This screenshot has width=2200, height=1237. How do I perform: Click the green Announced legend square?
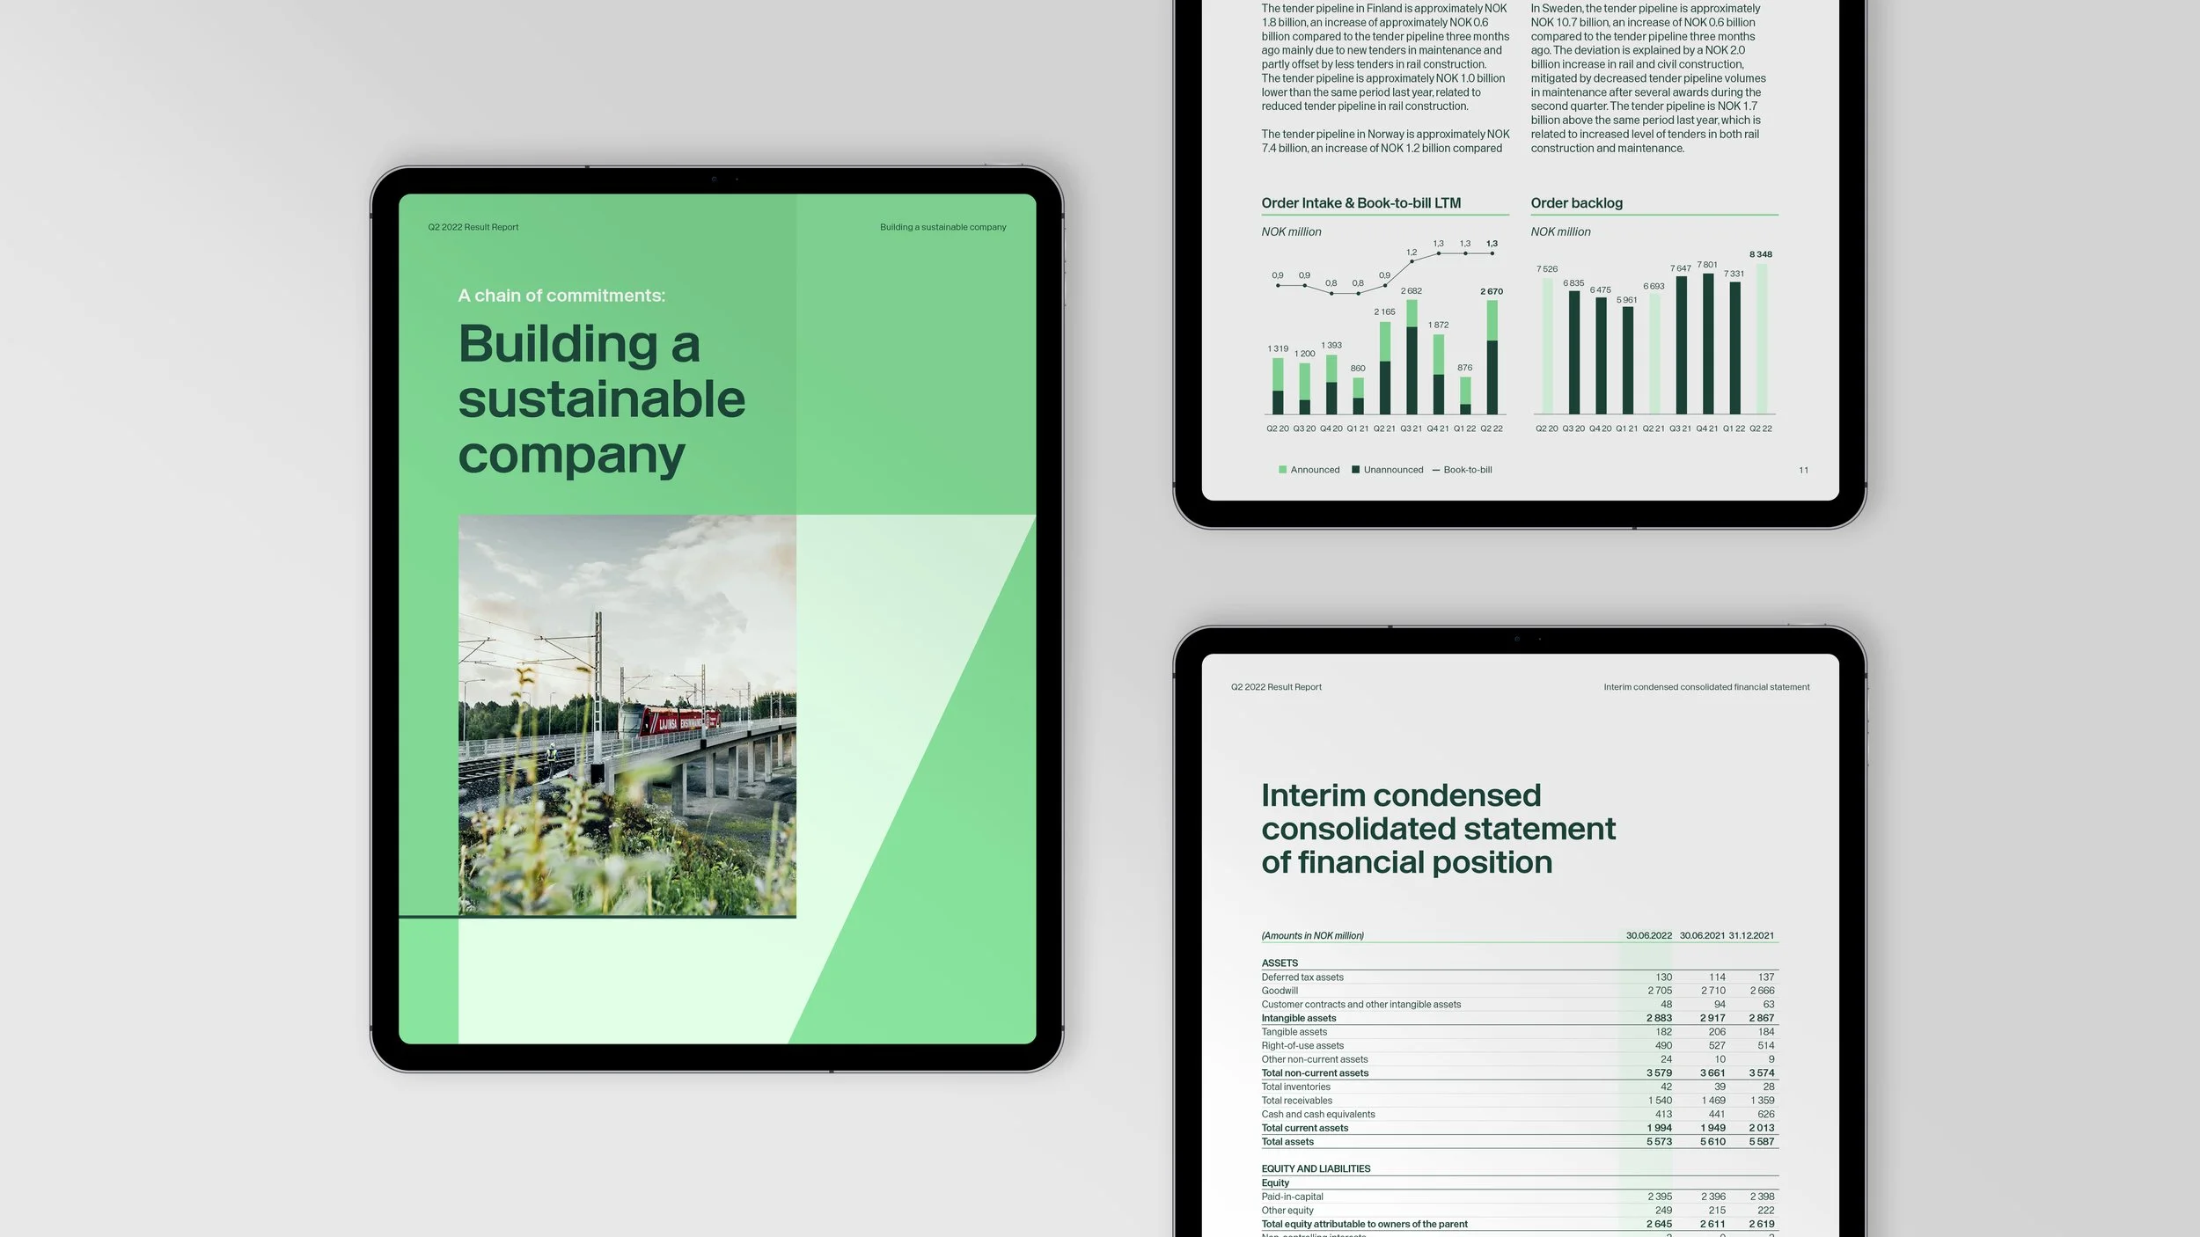click(1282, 470)
